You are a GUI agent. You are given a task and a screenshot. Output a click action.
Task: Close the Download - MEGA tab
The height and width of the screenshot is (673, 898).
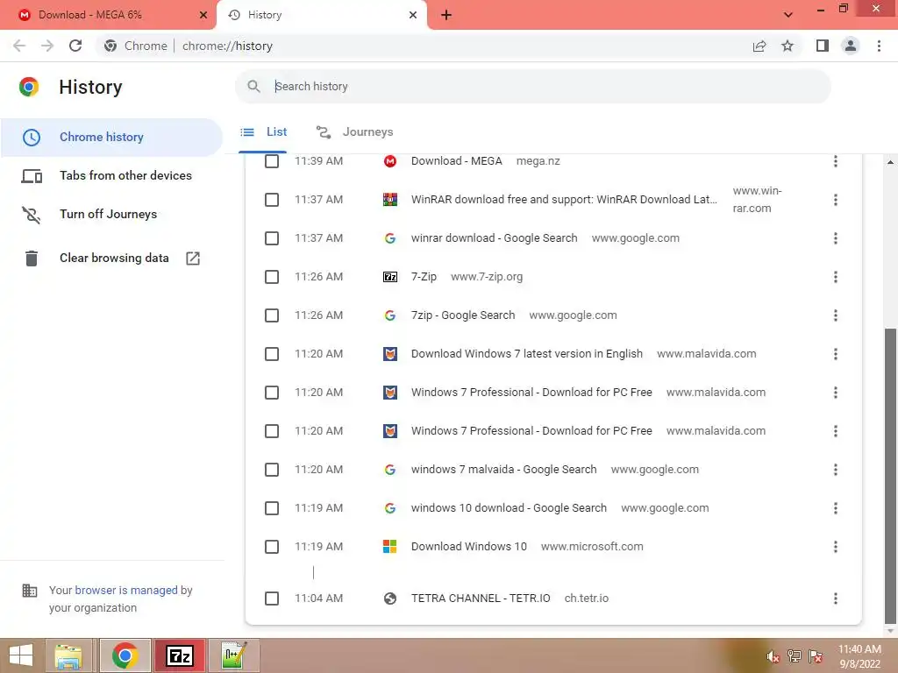point(203,15)
